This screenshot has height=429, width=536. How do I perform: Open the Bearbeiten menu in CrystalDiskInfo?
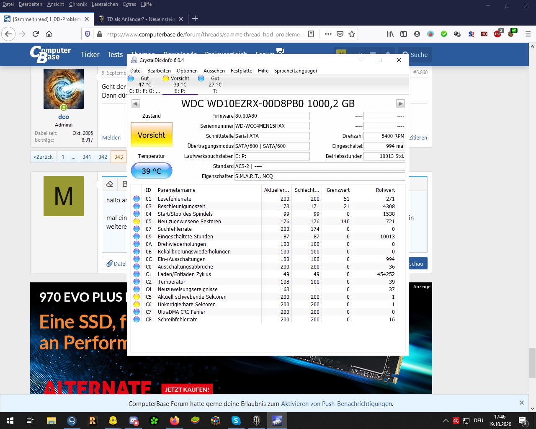[x=159, y=71]
